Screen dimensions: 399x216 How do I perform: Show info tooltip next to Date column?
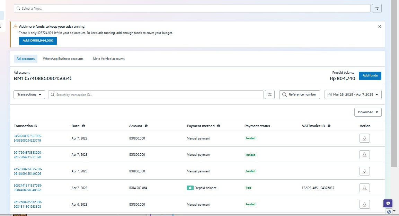pyautogui.click(x=83, y=126)
